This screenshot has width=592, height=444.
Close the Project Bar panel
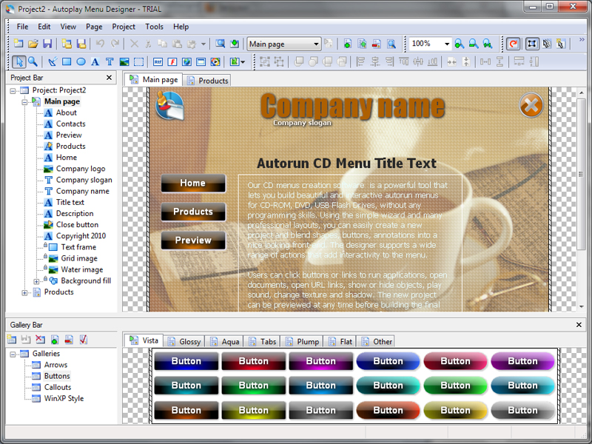tap(109, 78)
